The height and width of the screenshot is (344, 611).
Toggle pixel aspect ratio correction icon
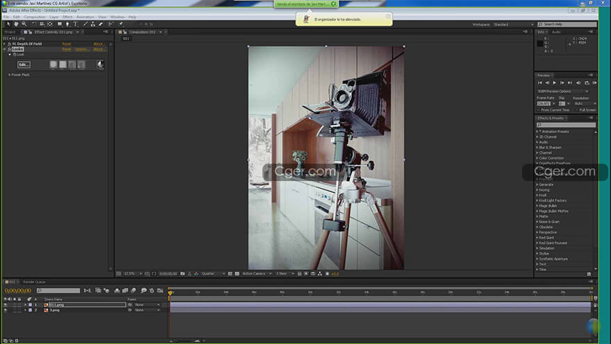point(299,274)
